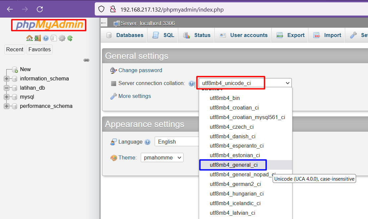The width and height of the screenshot is (368, 219).
Task: Click the mysql database icon
Action: (x=15, y=97)
